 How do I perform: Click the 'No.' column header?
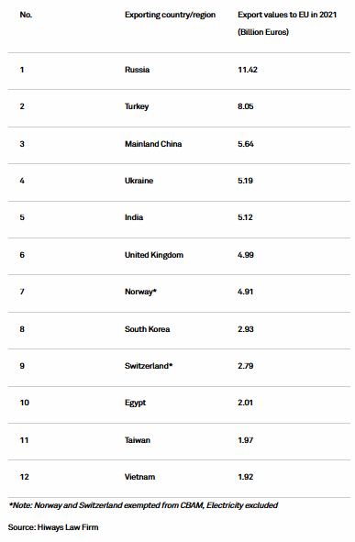[x=26, y=15]
